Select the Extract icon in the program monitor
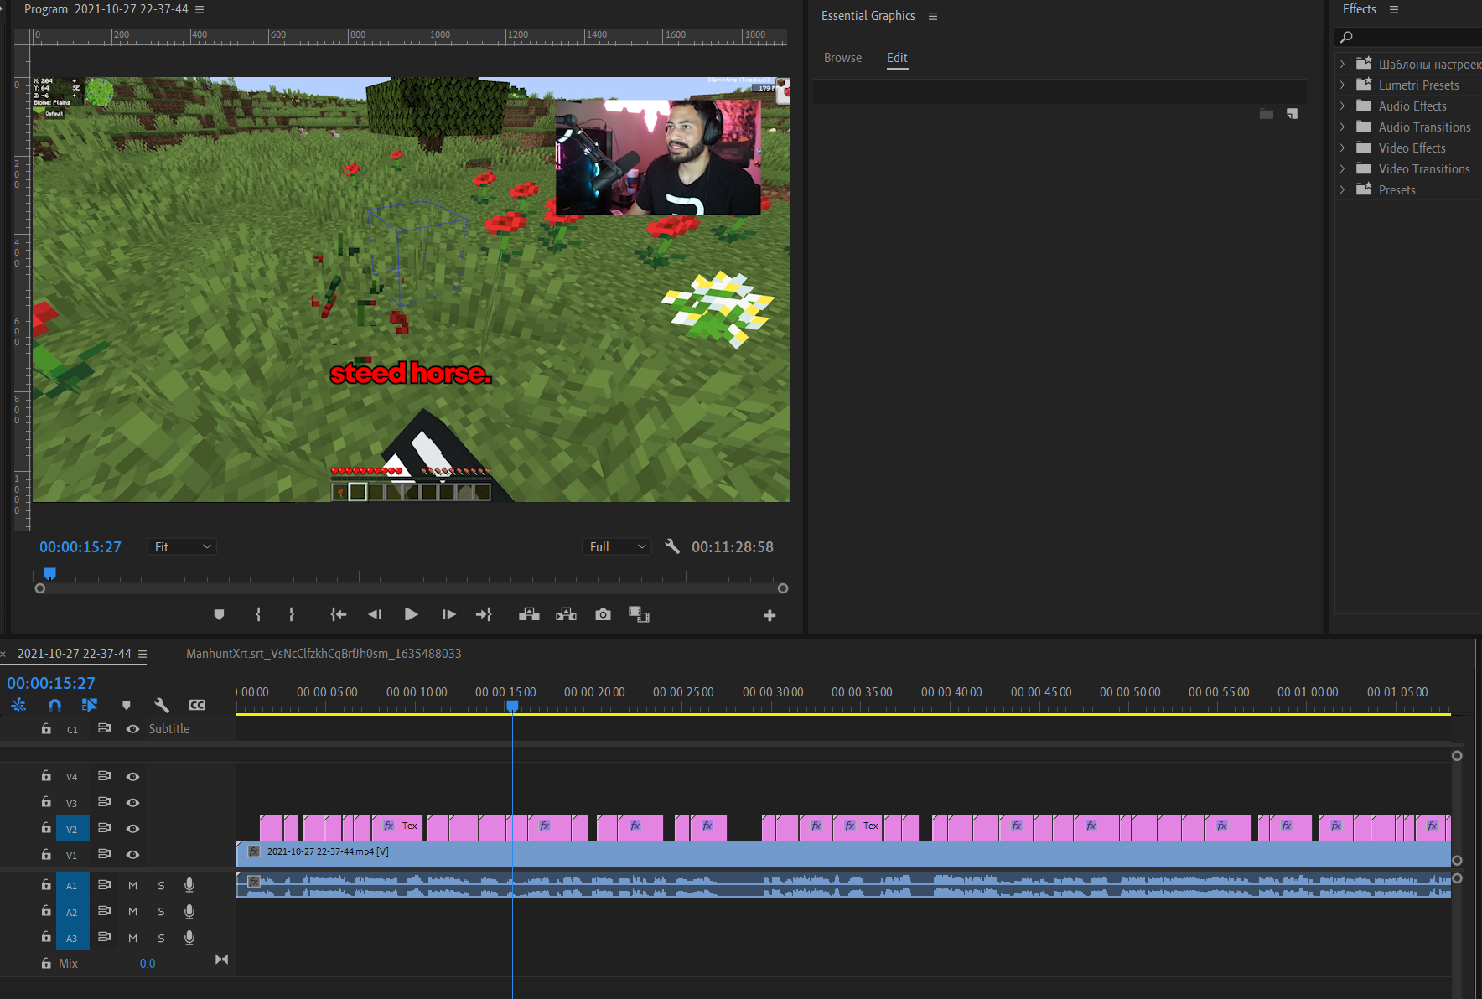Screen dimensions: 1482x999 point(566,614)
